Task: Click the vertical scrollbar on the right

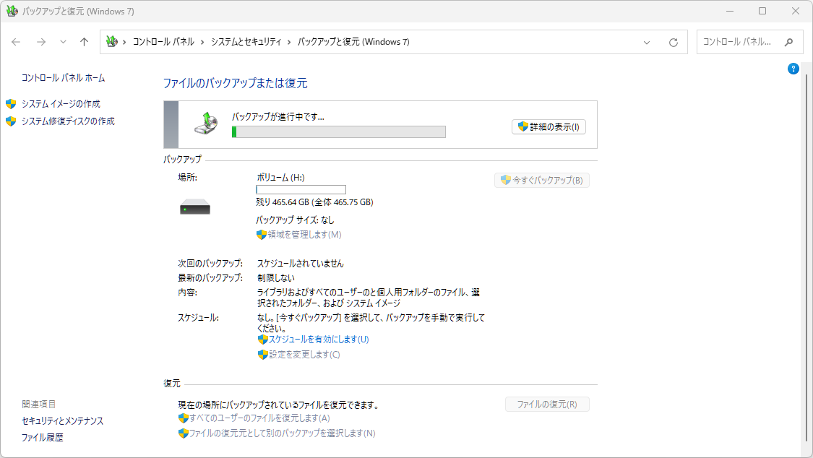Action: click(806, 259)
